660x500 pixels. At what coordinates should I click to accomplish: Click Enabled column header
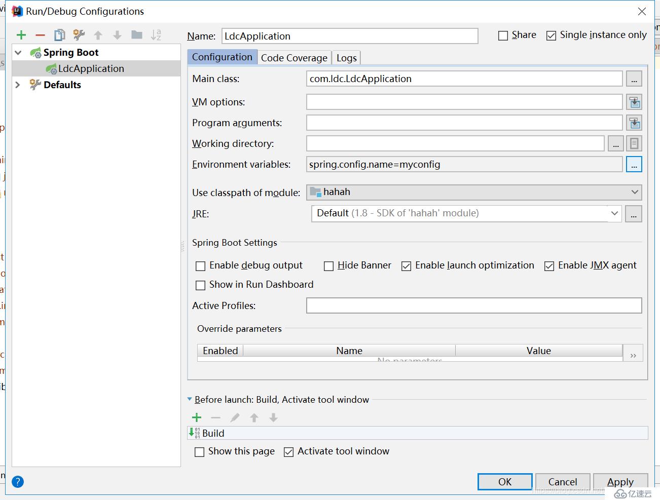(221, 351)
